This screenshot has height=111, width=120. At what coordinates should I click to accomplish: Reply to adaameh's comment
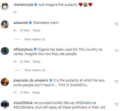37,30
